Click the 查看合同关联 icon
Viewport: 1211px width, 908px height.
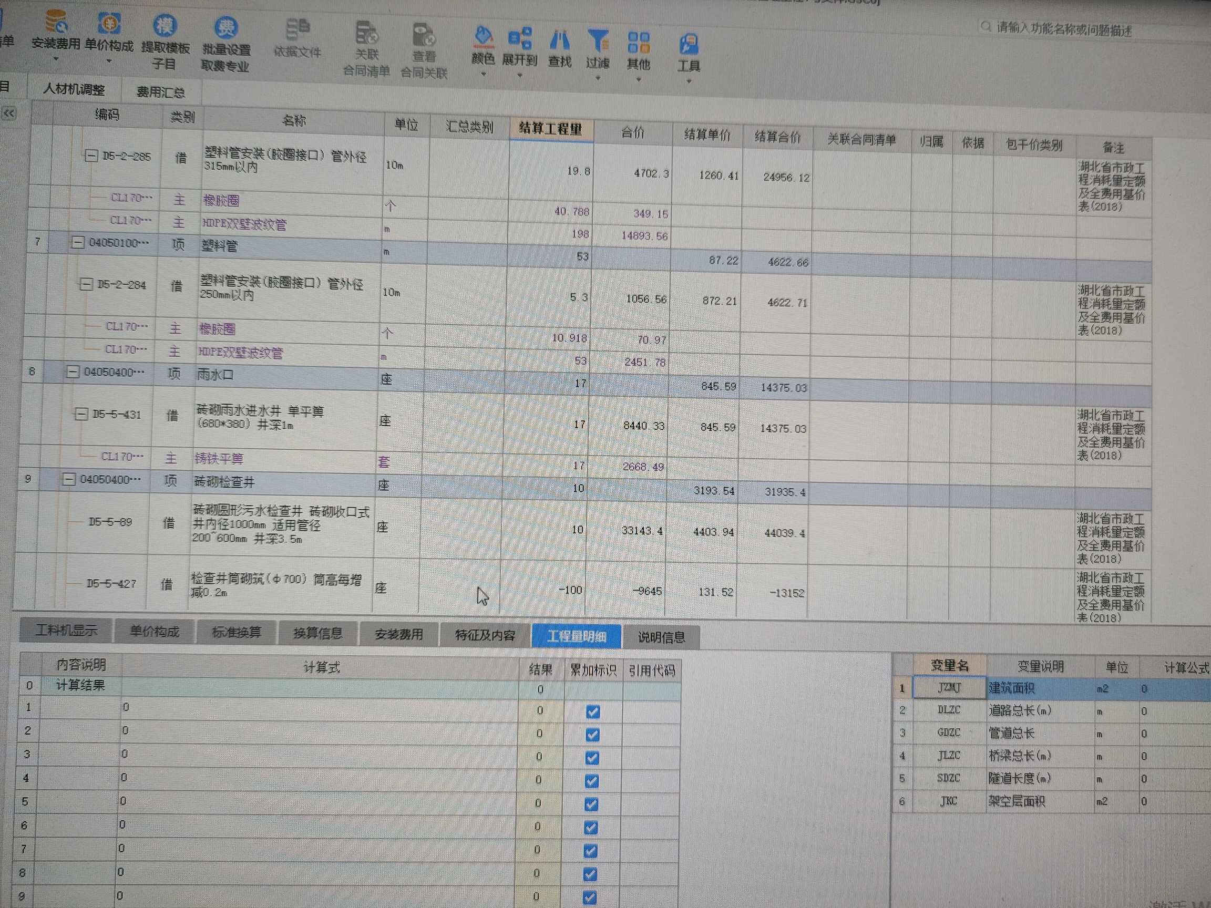tap(424, 35)
